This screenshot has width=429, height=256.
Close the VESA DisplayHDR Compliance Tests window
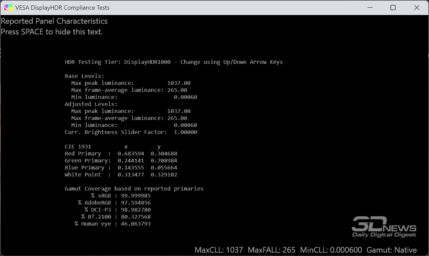point(417,7)
